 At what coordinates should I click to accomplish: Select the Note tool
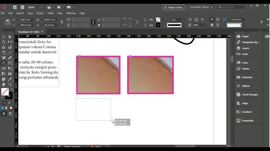click(3, 79)
